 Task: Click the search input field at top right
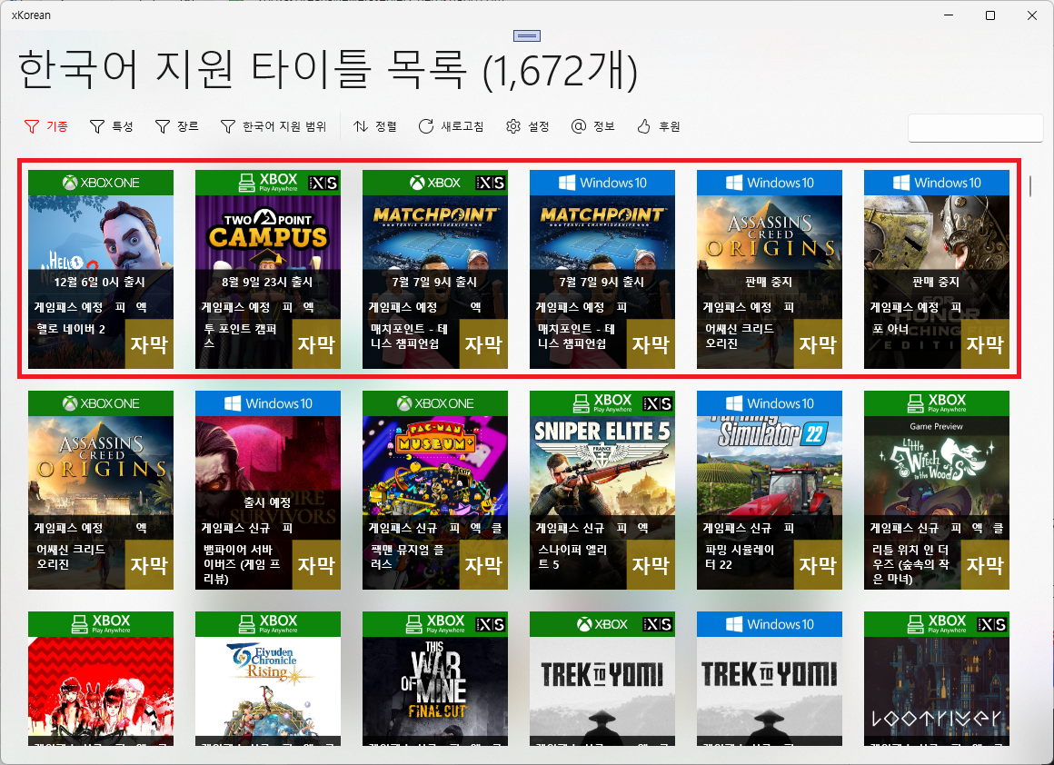tap(975, 128)
